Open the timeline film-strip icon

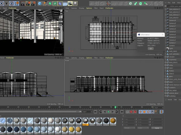tap(161, 112)
